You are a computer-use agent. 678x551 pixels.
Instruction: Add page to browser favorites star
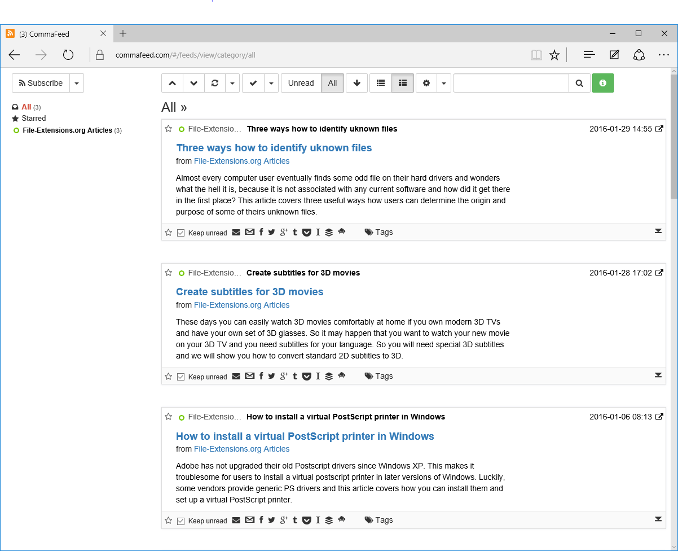point(554,55)
